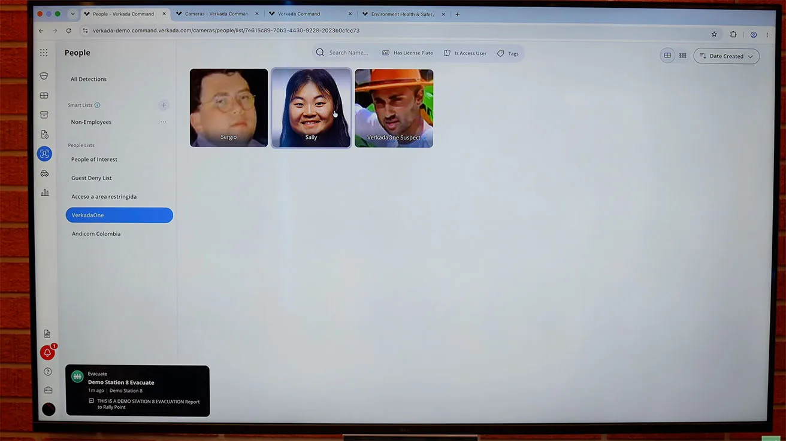Add a new Smart List with plus
The image size is (786, 441).
tap(164, 105)
